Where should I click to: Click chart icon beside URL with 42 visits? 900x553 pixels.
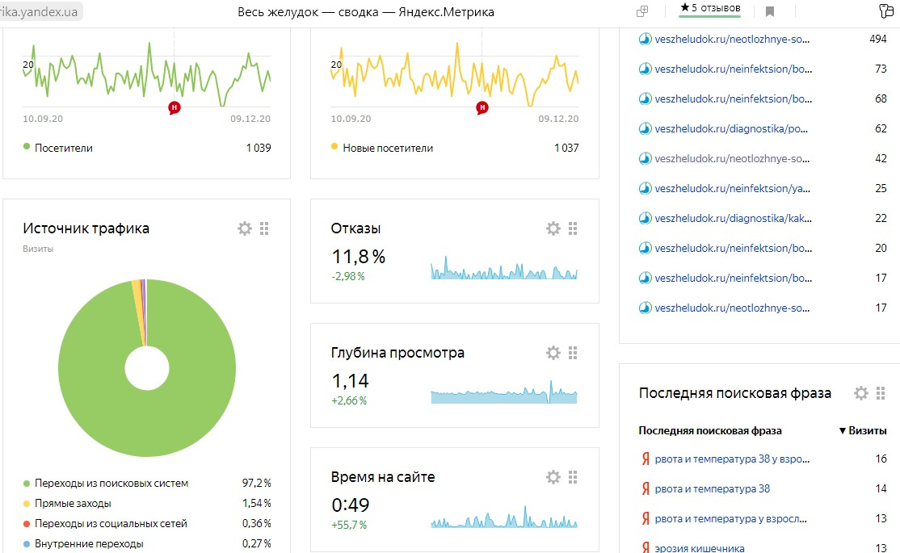[646, 158]
